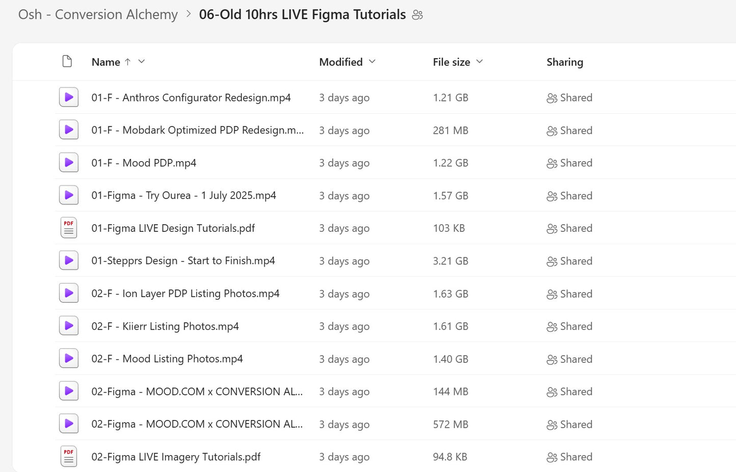
Task: Sort by the Name column header
Action: [x=106, y=62]
